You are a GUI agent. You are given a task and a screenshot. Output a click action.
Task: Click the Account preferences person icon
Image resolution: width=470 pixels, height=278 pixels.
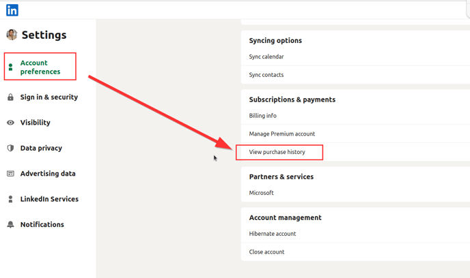click(x=10, y=67)
